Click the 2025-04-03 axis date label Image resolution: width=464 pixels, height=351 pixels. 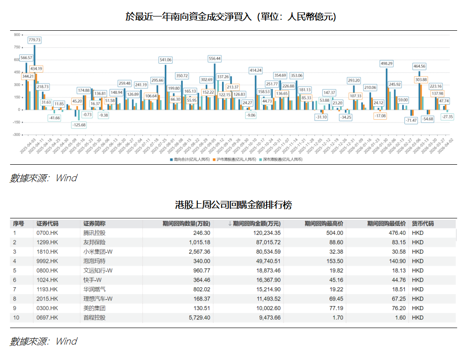coord(28,146)
